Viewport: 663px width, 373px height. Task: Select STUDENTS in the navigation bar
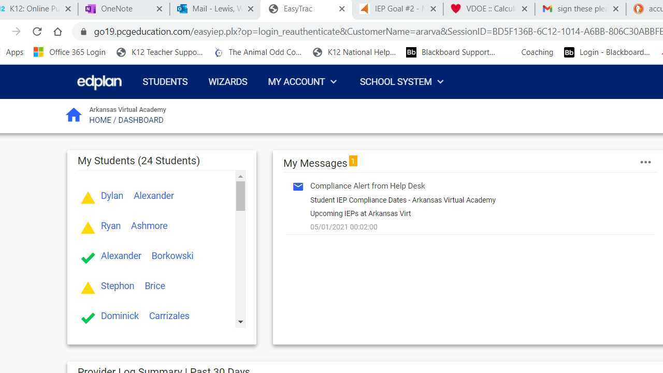(x=165, y=81)
